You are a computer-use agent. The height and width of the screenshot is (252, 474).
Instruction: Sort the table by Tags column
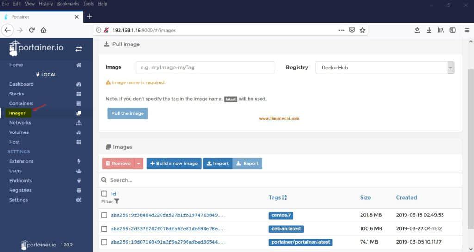click(278, 198)
